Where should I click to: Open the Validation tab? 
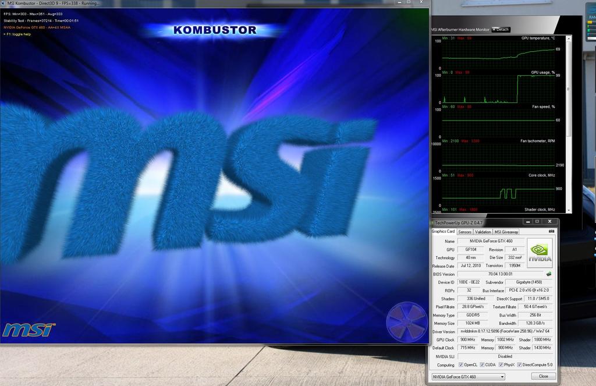pos(483,232)
